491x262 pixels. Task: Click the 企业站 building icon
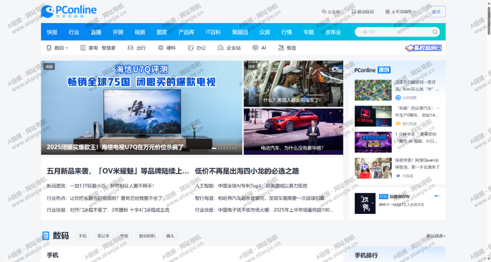pyautogui.click(x=221, y=48)
